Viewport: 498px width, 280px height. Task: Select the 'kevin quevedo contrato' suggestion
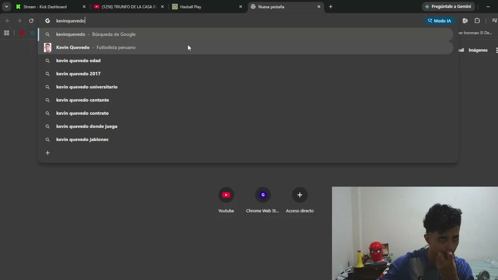pos(245,114)
